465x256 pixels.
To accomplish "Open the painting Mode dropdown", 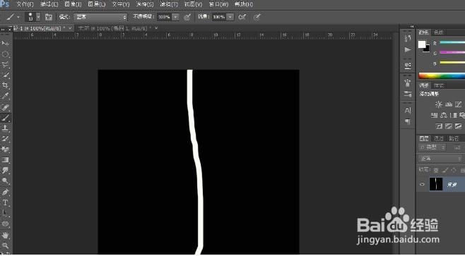I will pos(100,17).
